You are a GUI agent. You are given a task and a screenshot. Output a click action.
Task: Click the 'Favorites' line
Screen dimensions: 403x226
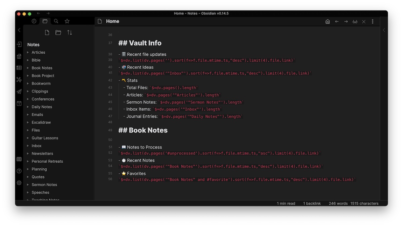(x=132, y=173)
